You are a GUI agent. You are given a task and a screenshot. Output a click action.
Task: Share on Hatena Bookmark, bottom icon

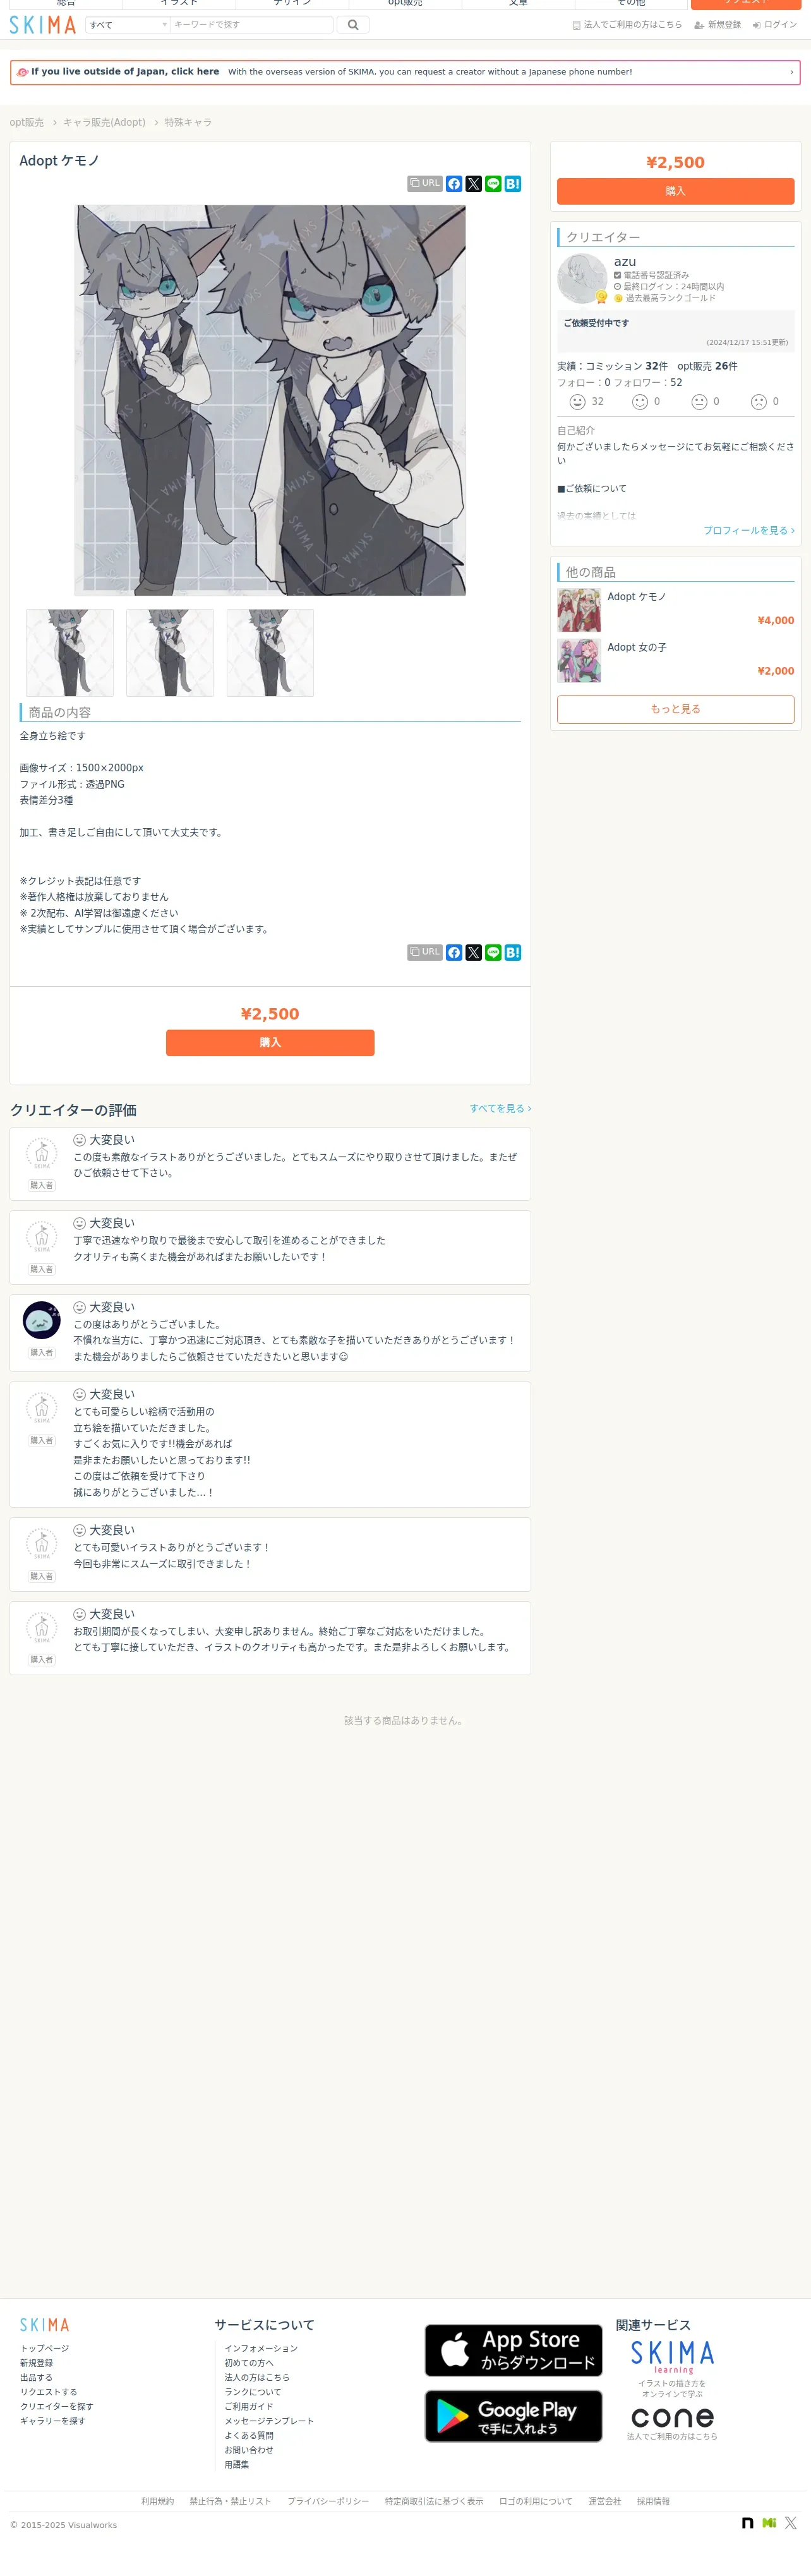coord(513,953)
